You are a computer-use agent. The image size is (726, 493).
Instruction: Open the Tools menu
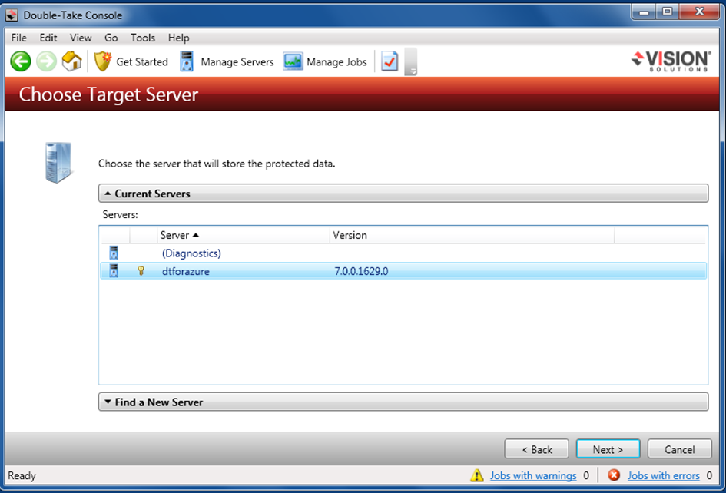(143, 38)
